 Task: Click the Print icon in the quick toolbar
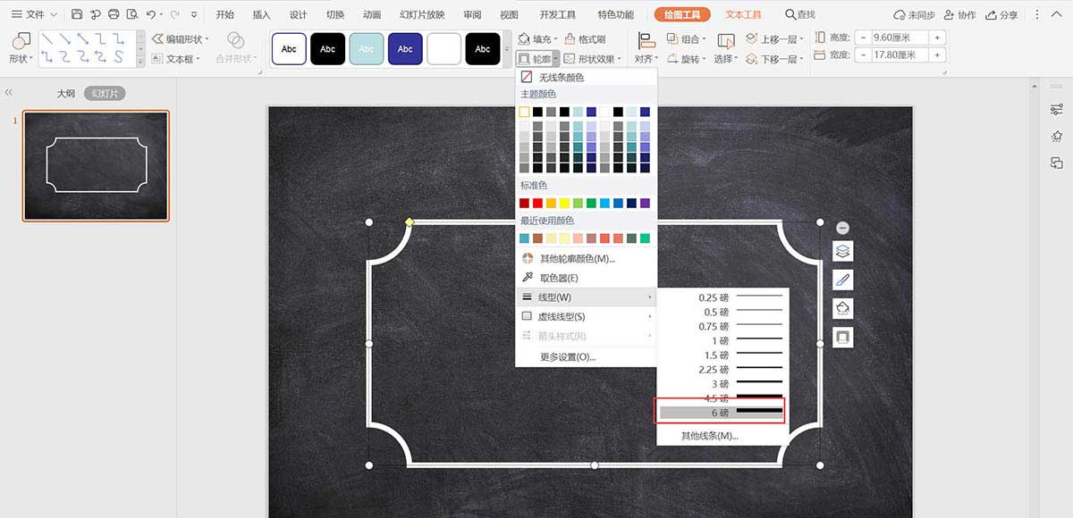(x=114, y=14)
